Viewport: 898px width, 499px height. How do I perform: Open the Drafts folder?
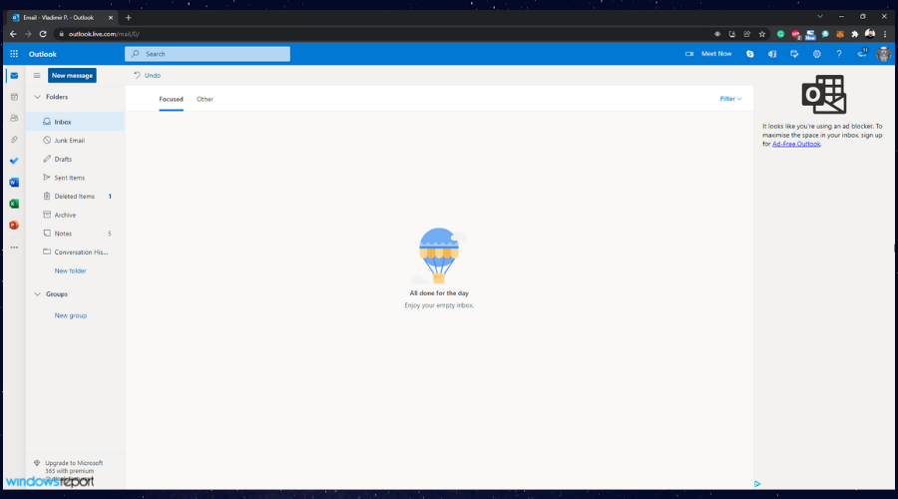tap(75, 159)
